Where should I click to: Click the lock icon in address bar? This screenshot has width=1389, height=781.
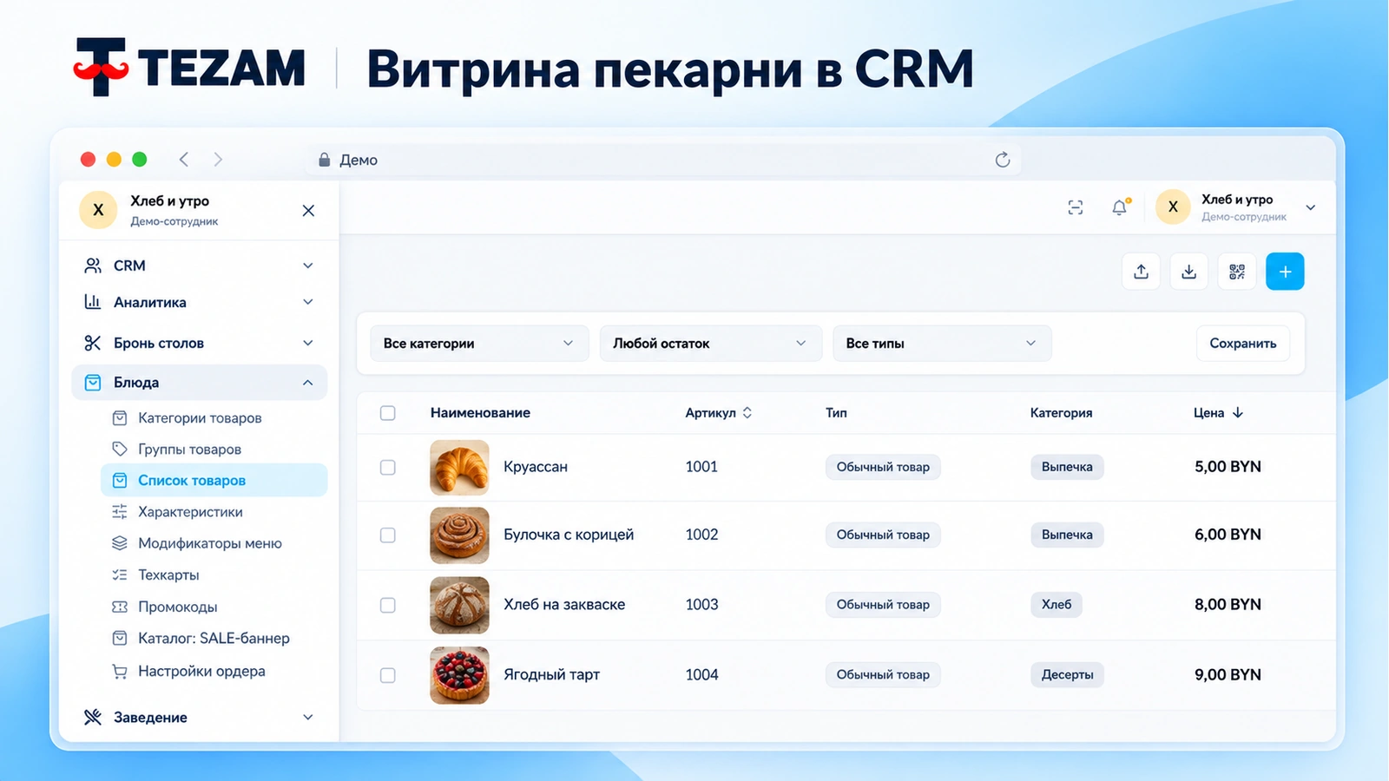[x=324, y=160]
